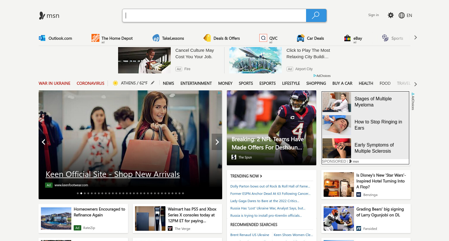Open Russia Has 'Lost' Ukraine War story

268,208
